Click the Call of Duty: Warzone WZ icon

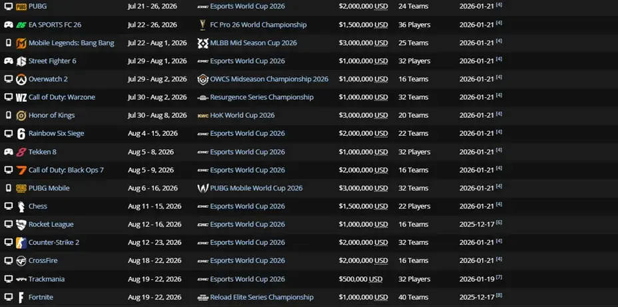[21, 97]
